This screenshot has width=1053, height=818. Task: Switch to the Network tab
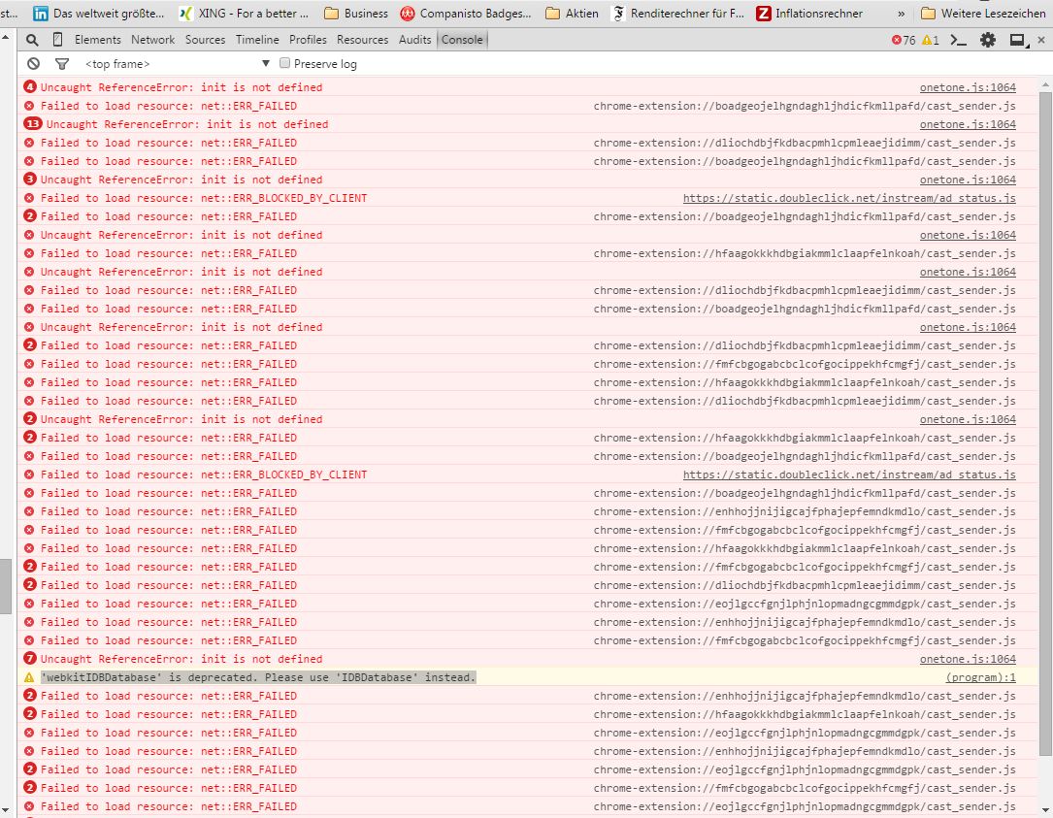[x=152, y=40]
